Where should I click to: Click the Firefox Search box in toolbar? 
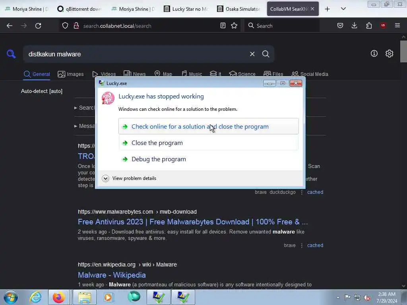pos(282,26)
